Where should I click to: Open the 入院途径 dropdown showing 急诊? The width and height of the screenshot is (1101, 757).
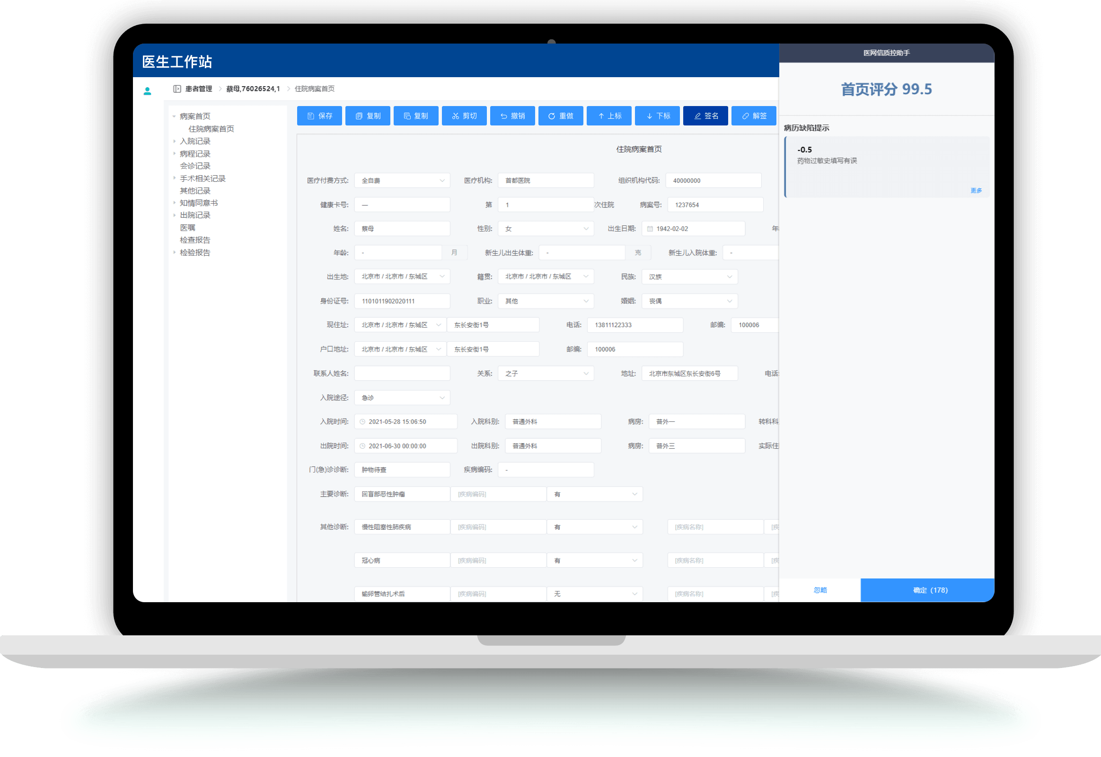pyautogui.click(x=402, y=398)
